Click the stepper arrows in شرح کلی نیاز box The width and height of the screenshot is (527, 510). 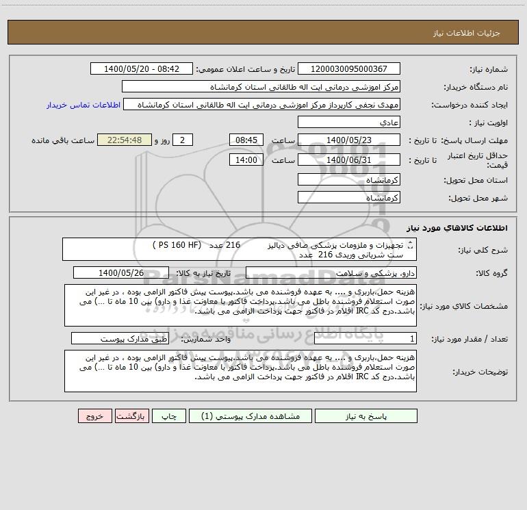[410, 246]
